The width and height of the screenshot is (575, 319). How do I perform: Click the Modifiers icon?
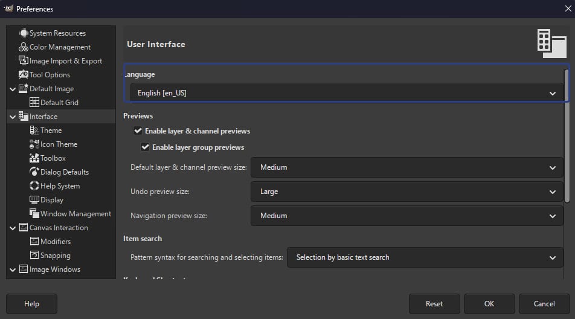point(34,241)
